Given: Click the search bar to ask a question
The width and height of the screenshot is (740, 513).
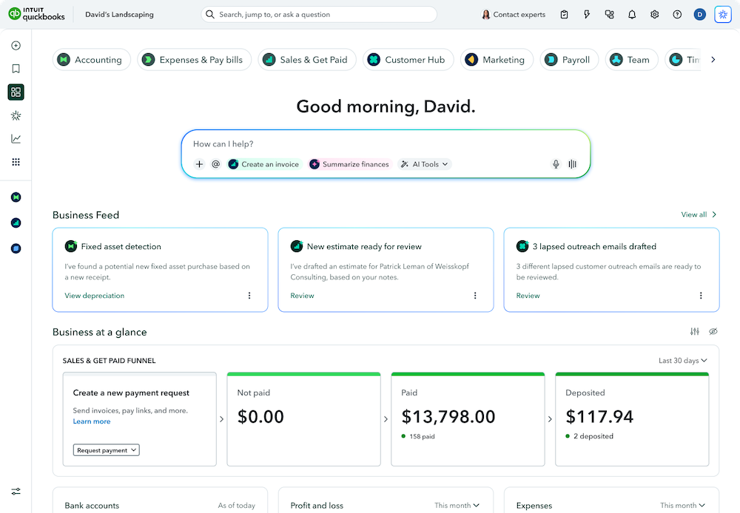Looking at the screenshot, I should click(318, 14).
